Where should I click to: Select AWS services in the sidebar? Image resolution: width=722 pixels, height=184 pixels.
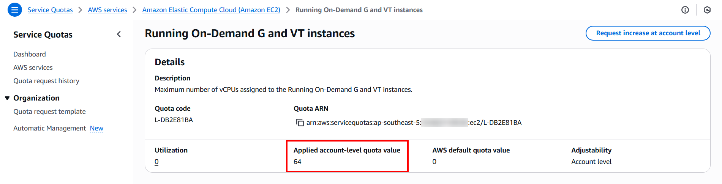click(33, 68)
